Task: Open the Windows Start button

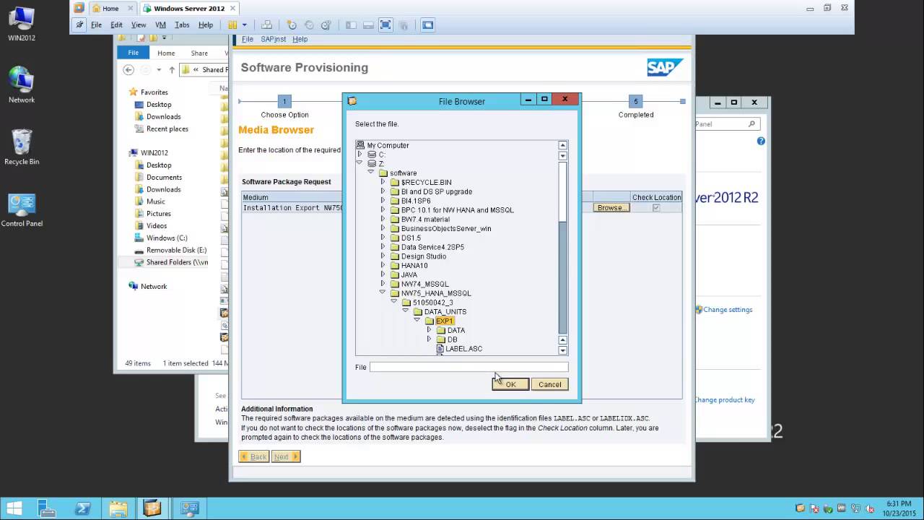Action: pos(14,508)
